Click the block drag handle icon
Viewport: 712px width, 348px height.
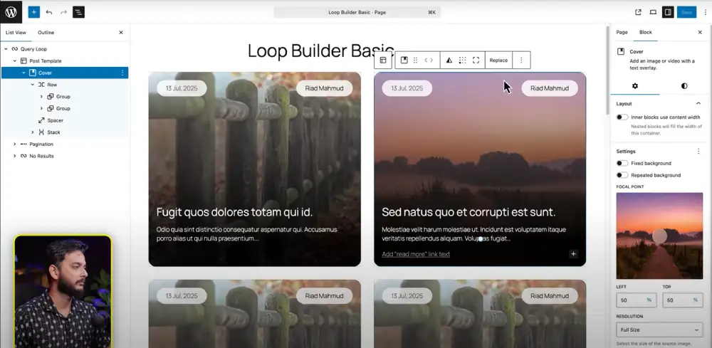[x=415, y=60]
